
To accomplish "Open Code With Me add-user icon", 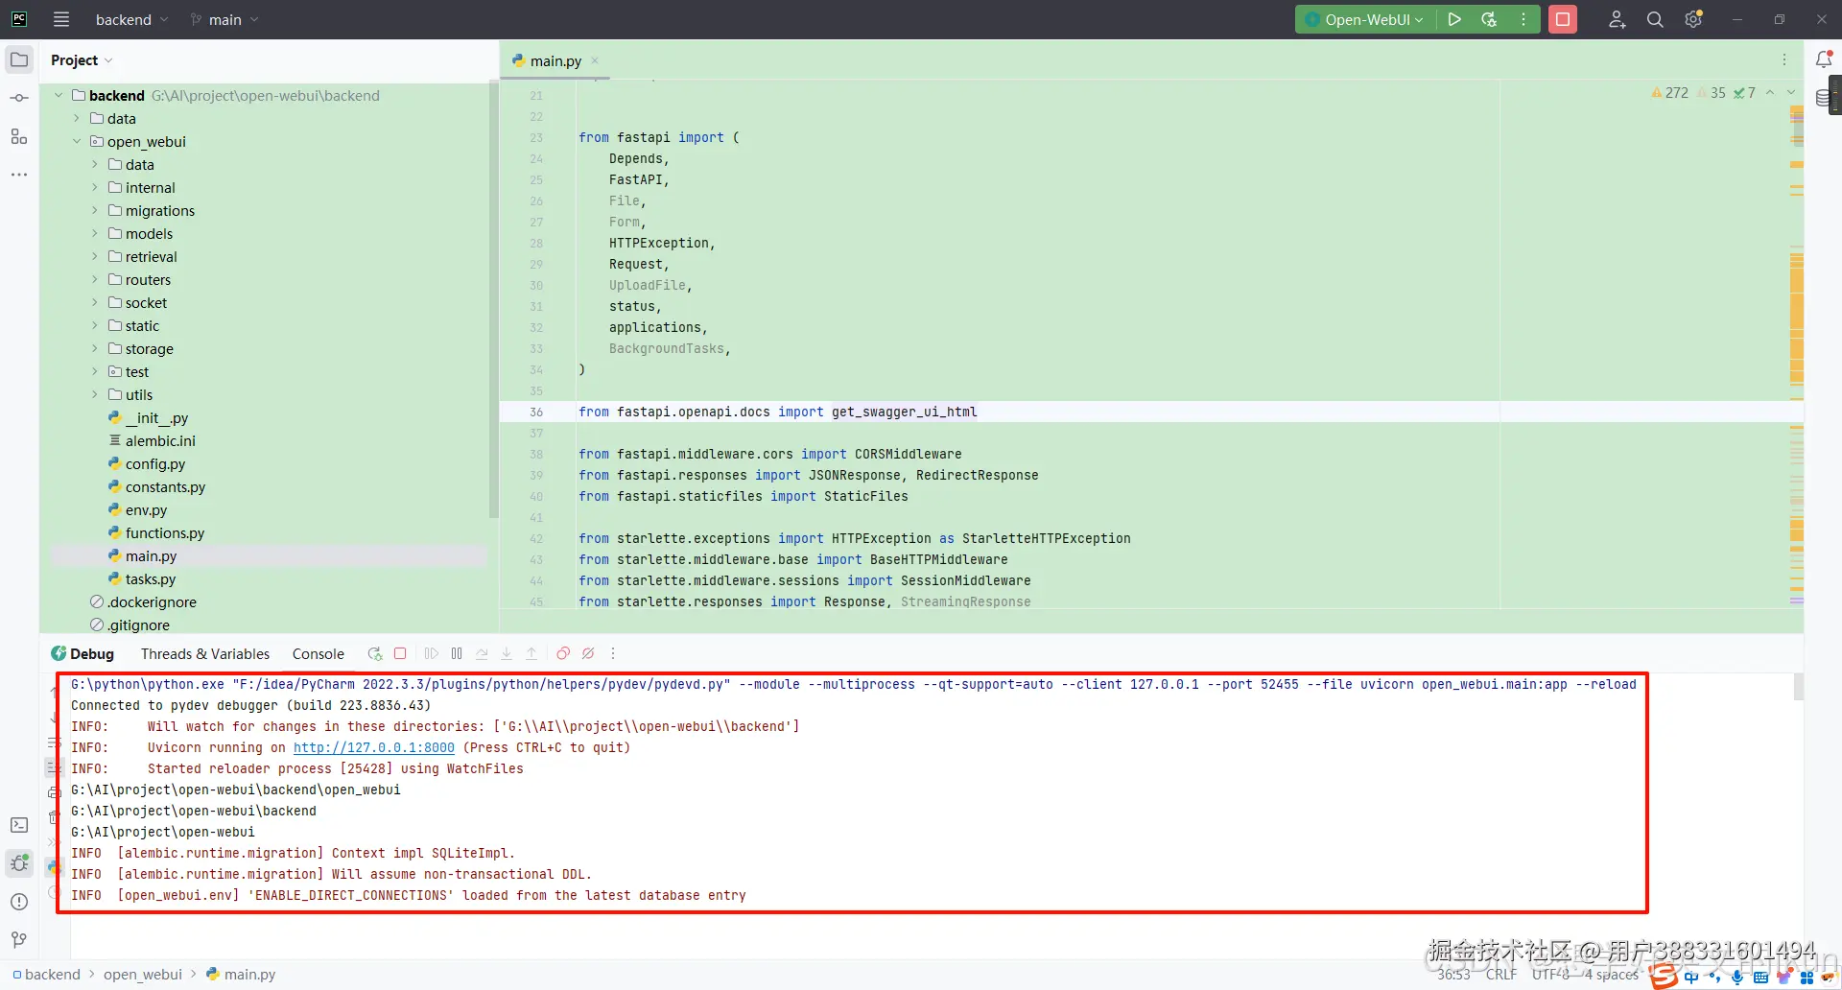I will (x=1617, y=19).
